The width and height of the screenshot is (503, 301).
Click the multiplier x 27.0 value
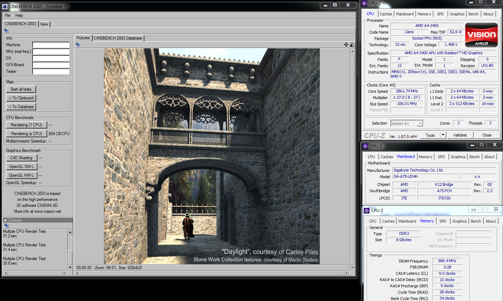(x=407, y=97)
